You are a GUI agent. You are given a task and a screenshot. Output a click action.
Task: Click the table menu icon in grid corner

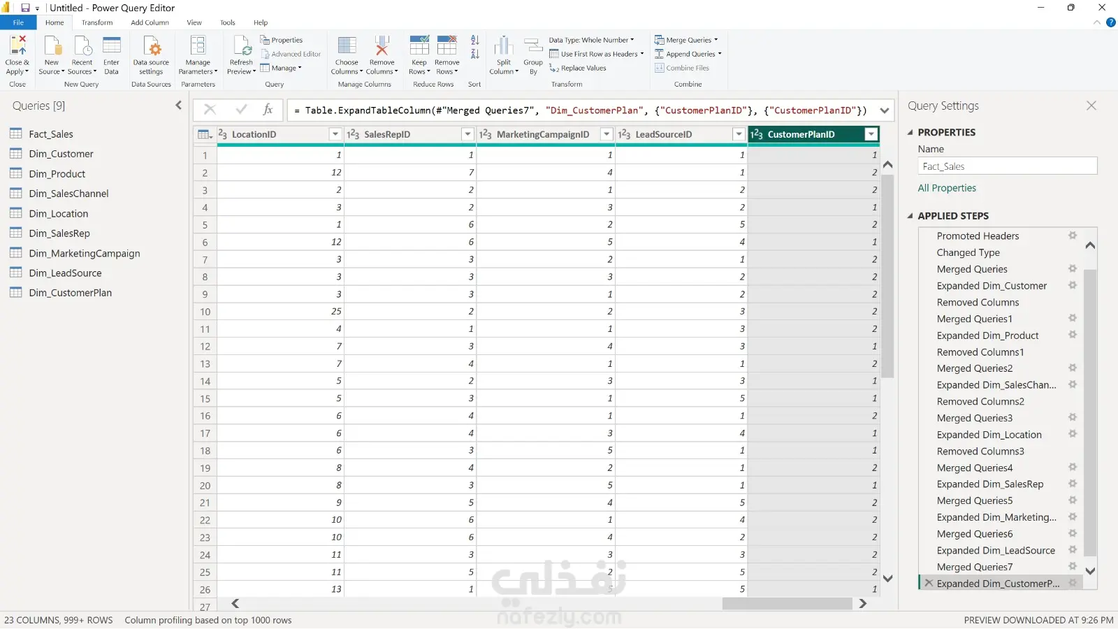(x=205, y=134)
